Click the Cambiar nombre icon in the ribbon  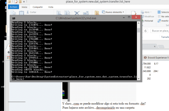(x=86, y=13)
